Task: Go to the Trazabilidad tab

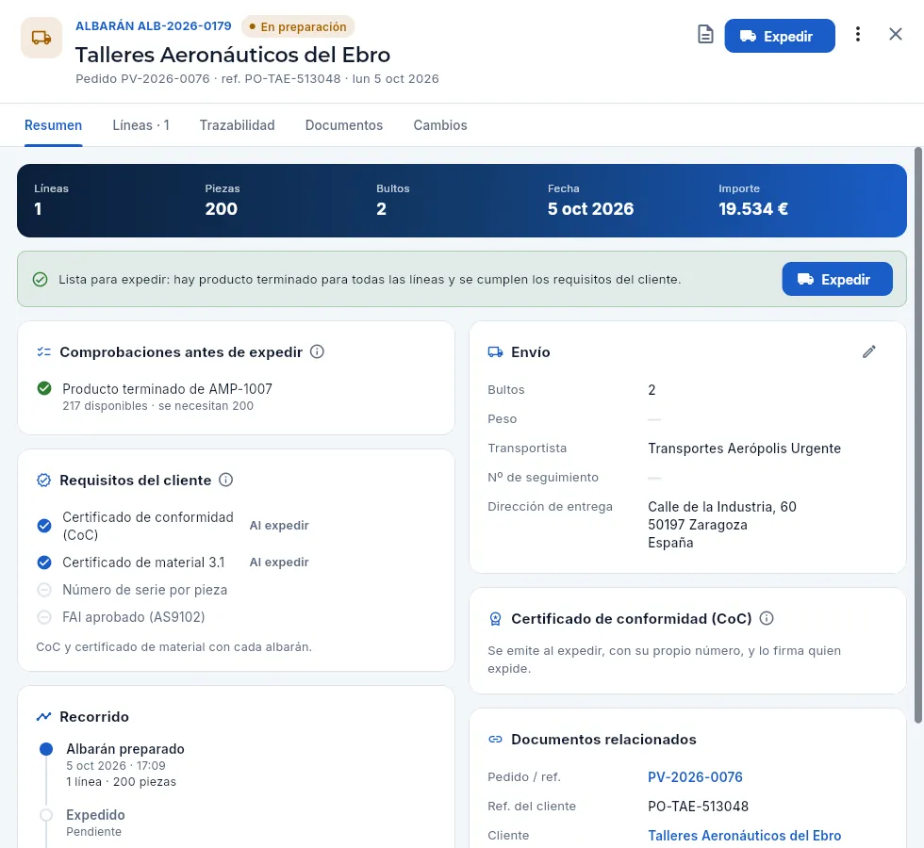Action: coord(237,125)
